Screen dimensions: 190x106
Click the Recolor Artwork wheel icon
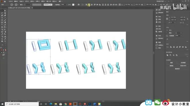[79, 5]
